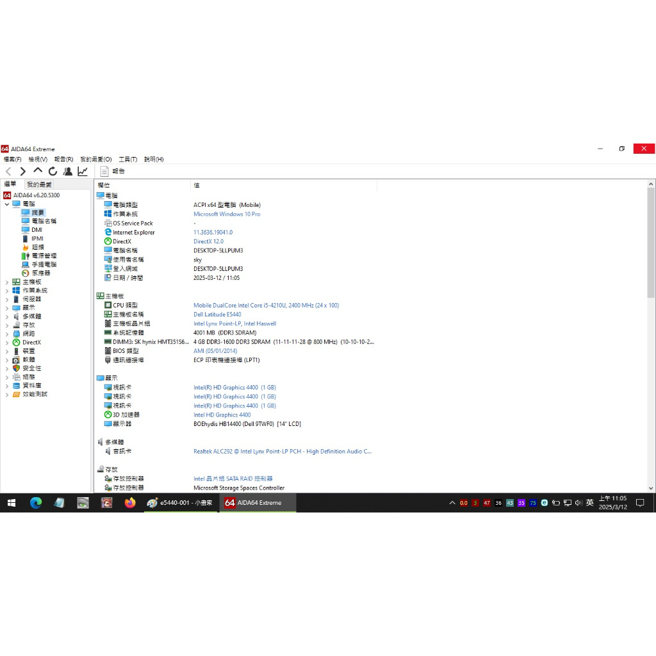Click the 效能測試 benchmark icon in tree
The height and width of the screenshot is (656, 656).
[x=16, y=395]
